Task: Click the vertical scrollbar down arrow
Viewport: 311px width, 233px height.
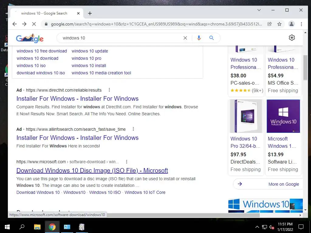Action: 305,210
